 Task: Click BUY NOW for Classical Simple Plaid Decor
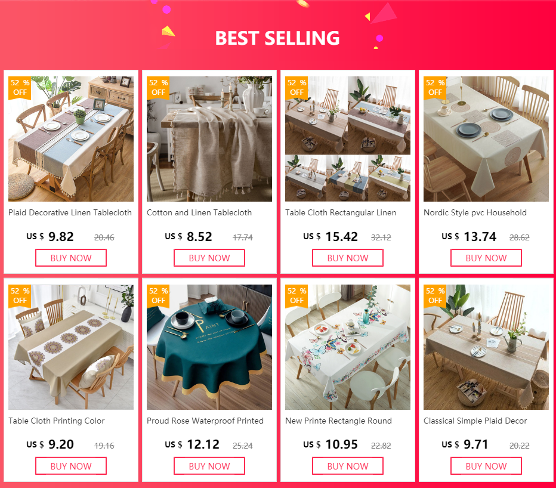486,466
